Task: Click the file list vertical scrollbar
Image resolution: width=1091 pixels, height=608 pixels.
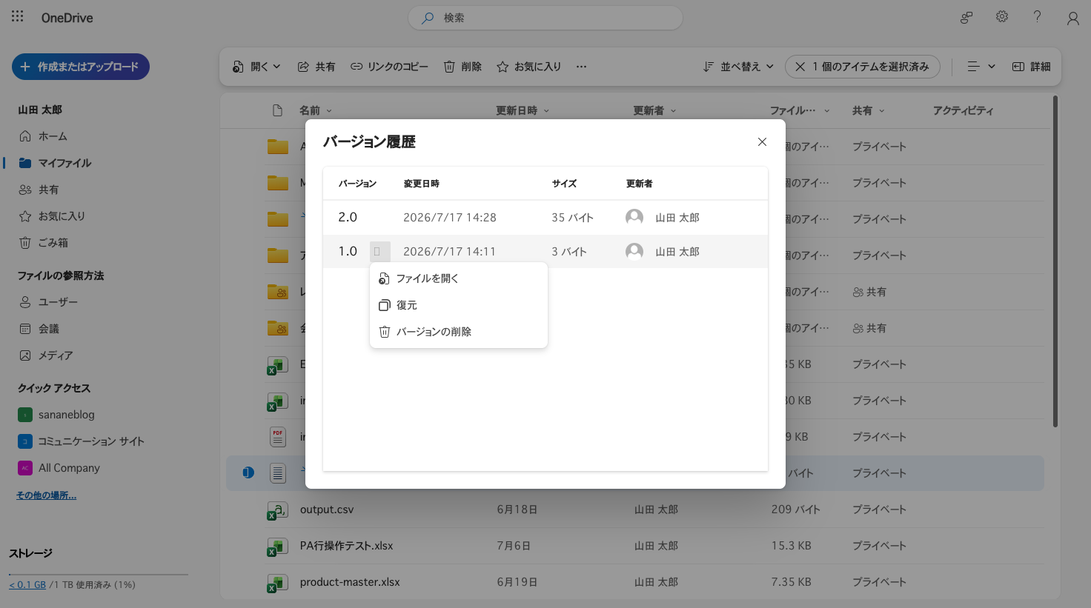Action: [1055, 261]
